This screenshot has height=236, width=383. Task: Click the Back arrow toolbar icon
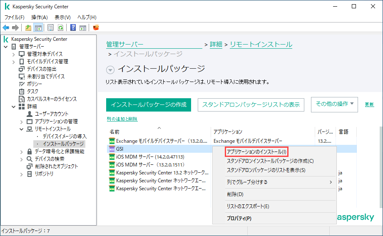[6, 27]
